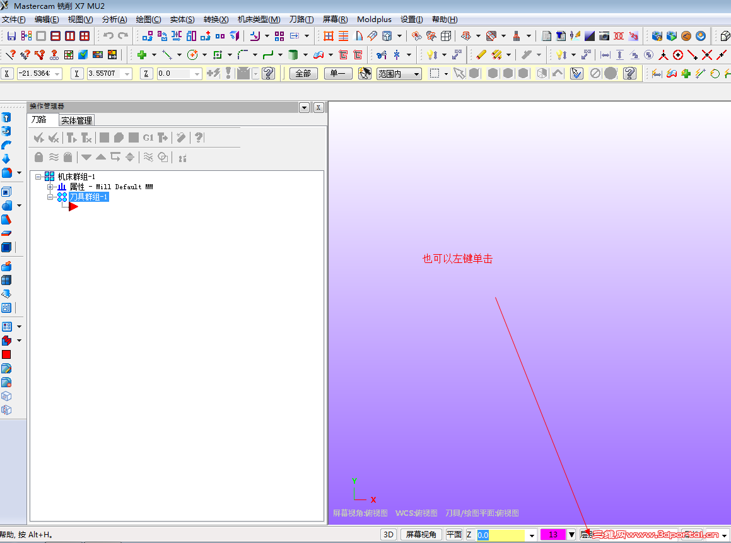This screenshot has height=543, width=731.
Task: Select the Create Circle tool
Action: pyautogui.click(x=192, y=55)
